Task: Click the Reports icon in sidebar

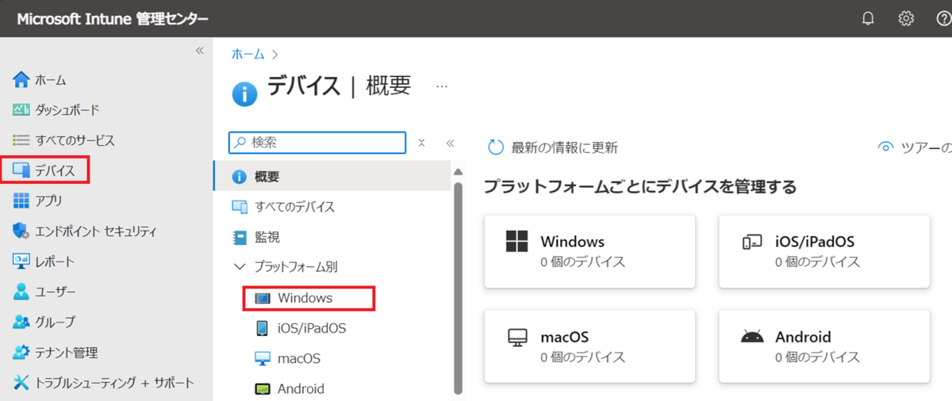Action: point(21,261)
